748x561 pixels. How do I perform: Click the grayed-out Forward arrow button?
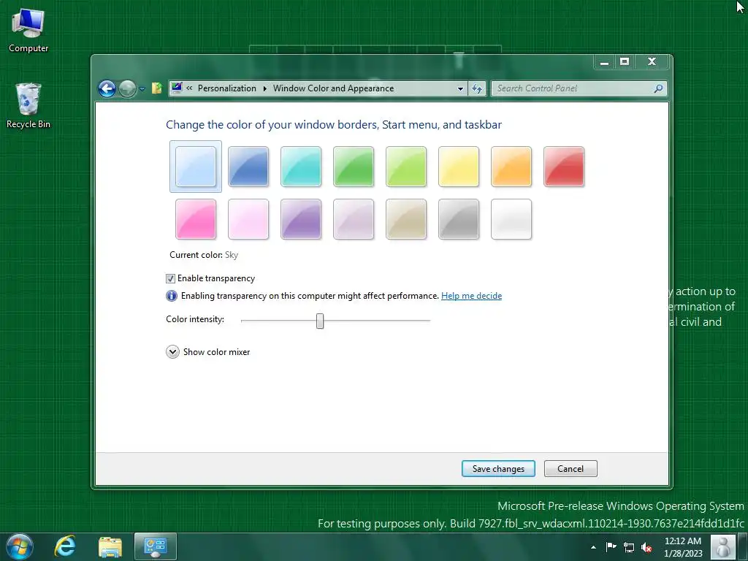pos(127,88)
